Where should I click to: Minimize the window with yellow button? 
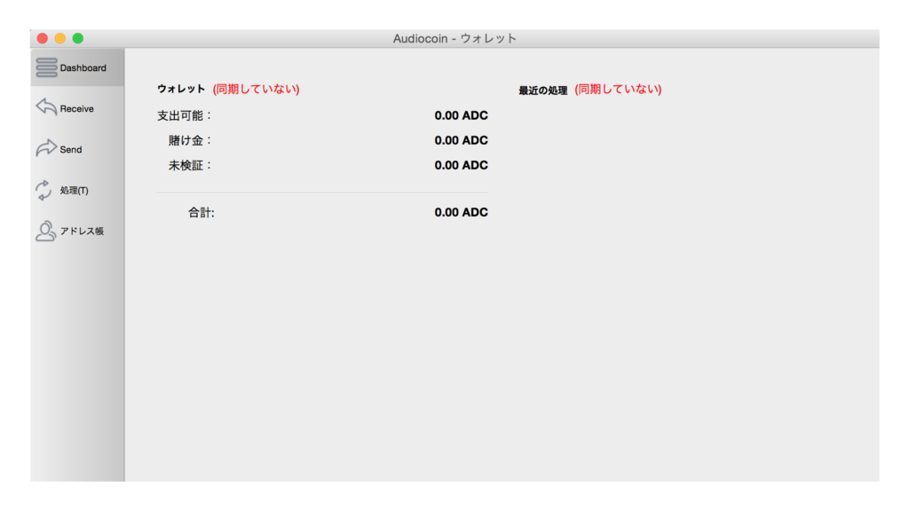pos(59,38)
